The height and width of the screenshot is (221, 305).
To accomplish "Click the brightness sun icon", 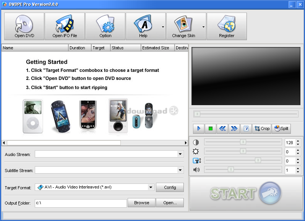I will (196, 151).
